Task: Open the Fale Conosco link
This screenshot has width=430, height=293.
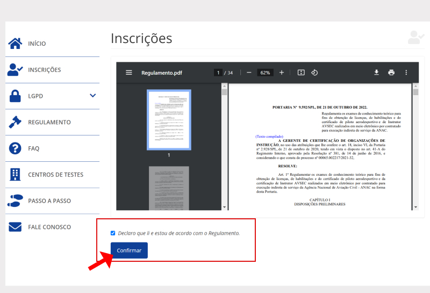Action: click(49, 227)
